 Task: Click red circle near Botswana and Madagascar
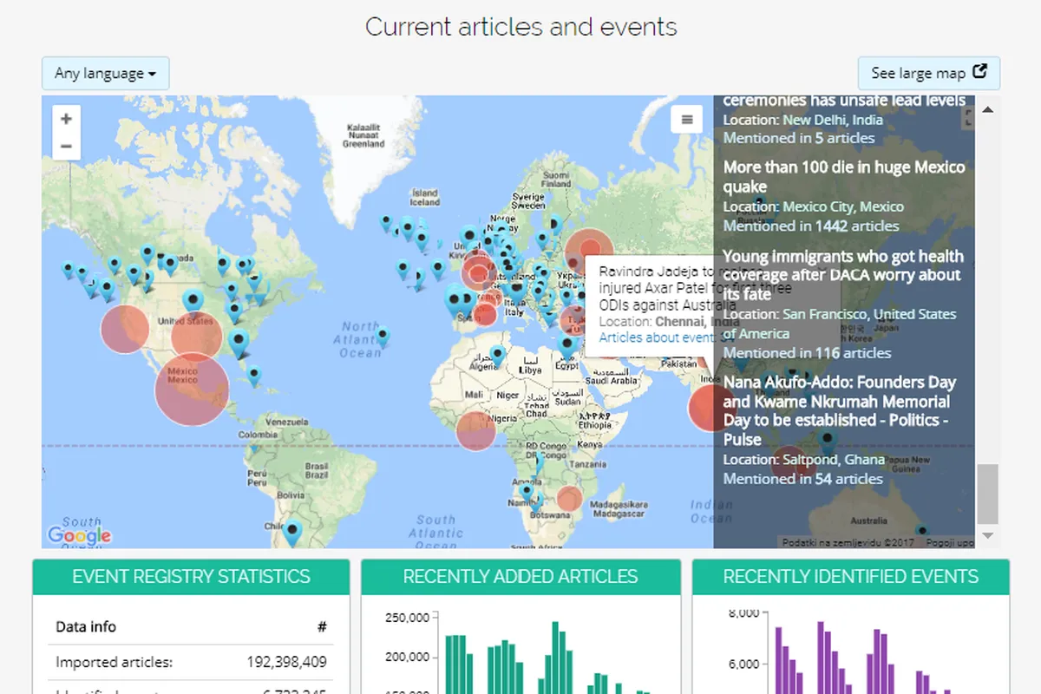[x=569, y=499]
